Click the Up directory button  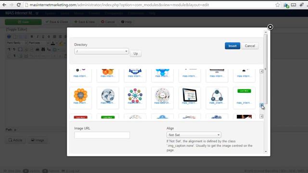(136, 53)
